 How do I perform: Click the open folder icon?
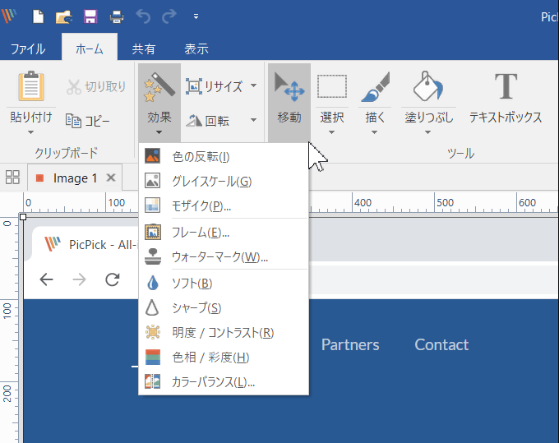(64, 16)
